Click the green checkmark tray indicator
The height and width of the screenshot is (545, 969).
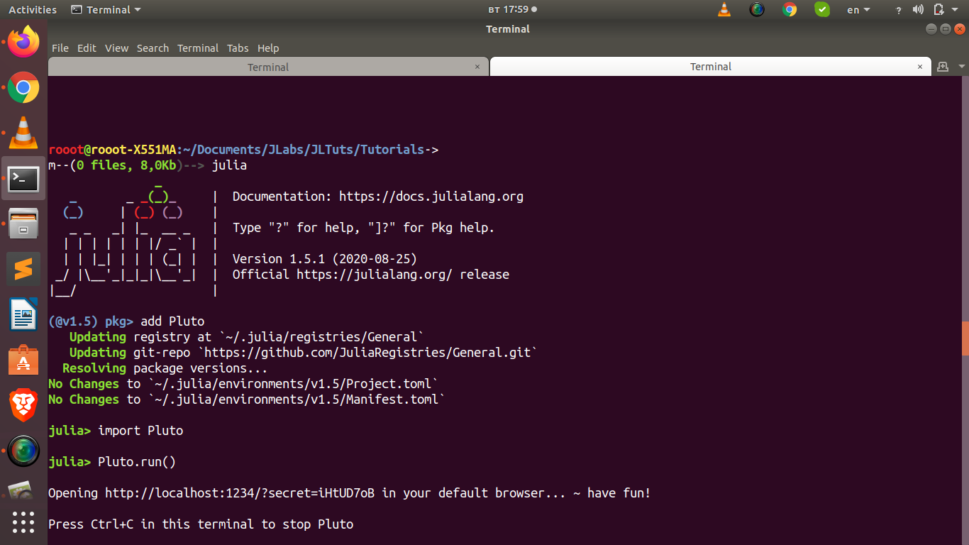pos(822,10)
